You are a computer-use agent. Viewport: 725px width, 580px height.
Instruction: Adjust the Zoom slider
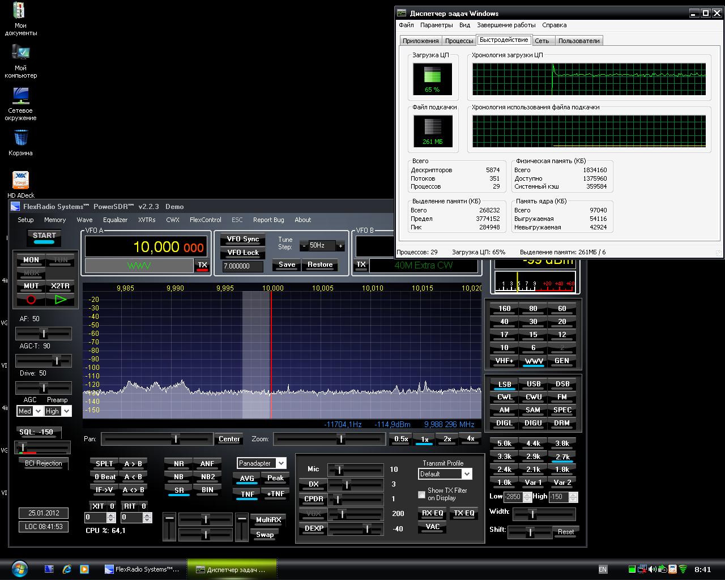pos(329,439)
